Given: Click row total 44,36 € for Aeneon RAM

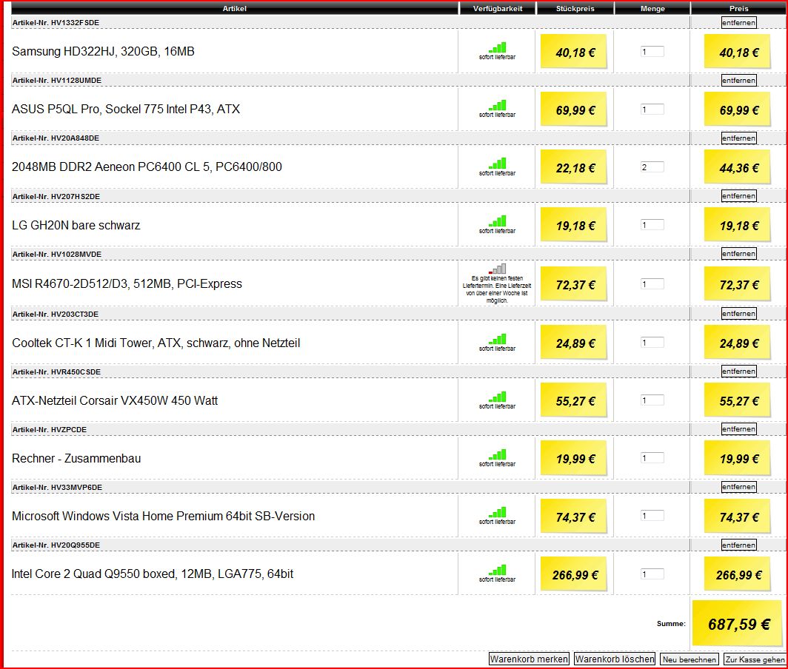Looking at the screenshot, I should 738,168.
